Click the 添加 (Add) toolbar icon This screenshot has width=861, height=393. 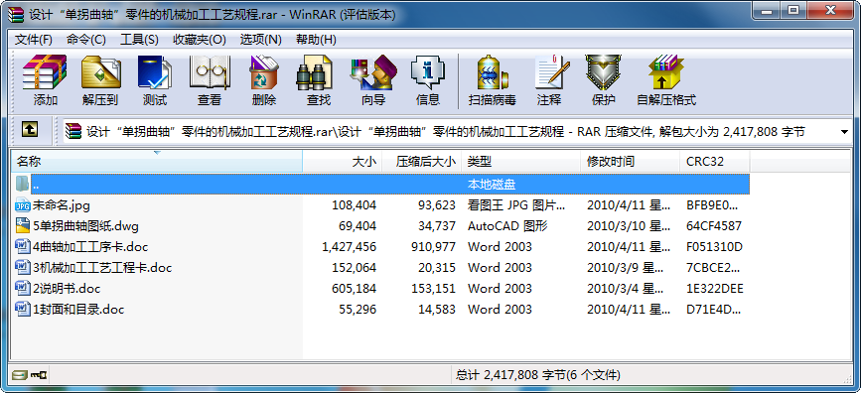tap(45, 80)
